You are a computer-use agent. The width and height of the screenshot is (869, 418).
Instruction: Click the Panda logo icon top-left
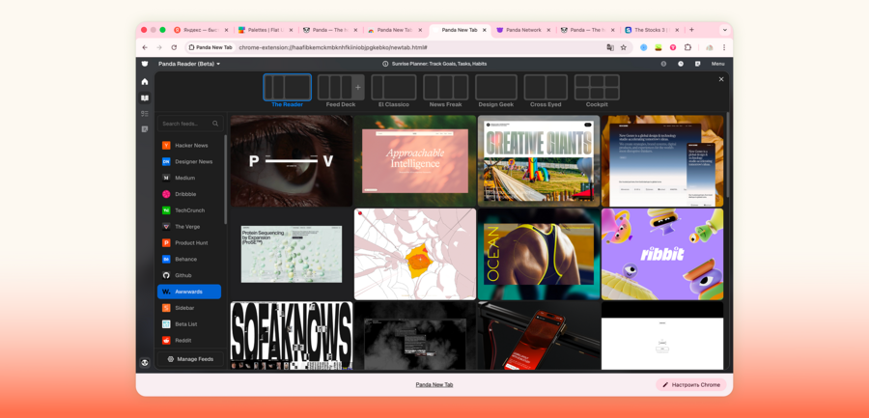point(145,64)
